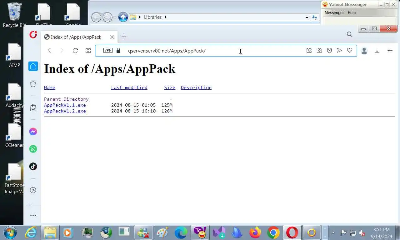Open Firefox from the taskbar
Image resolution: width=400 pixels, height=240 pixels.
click(255, 232)
